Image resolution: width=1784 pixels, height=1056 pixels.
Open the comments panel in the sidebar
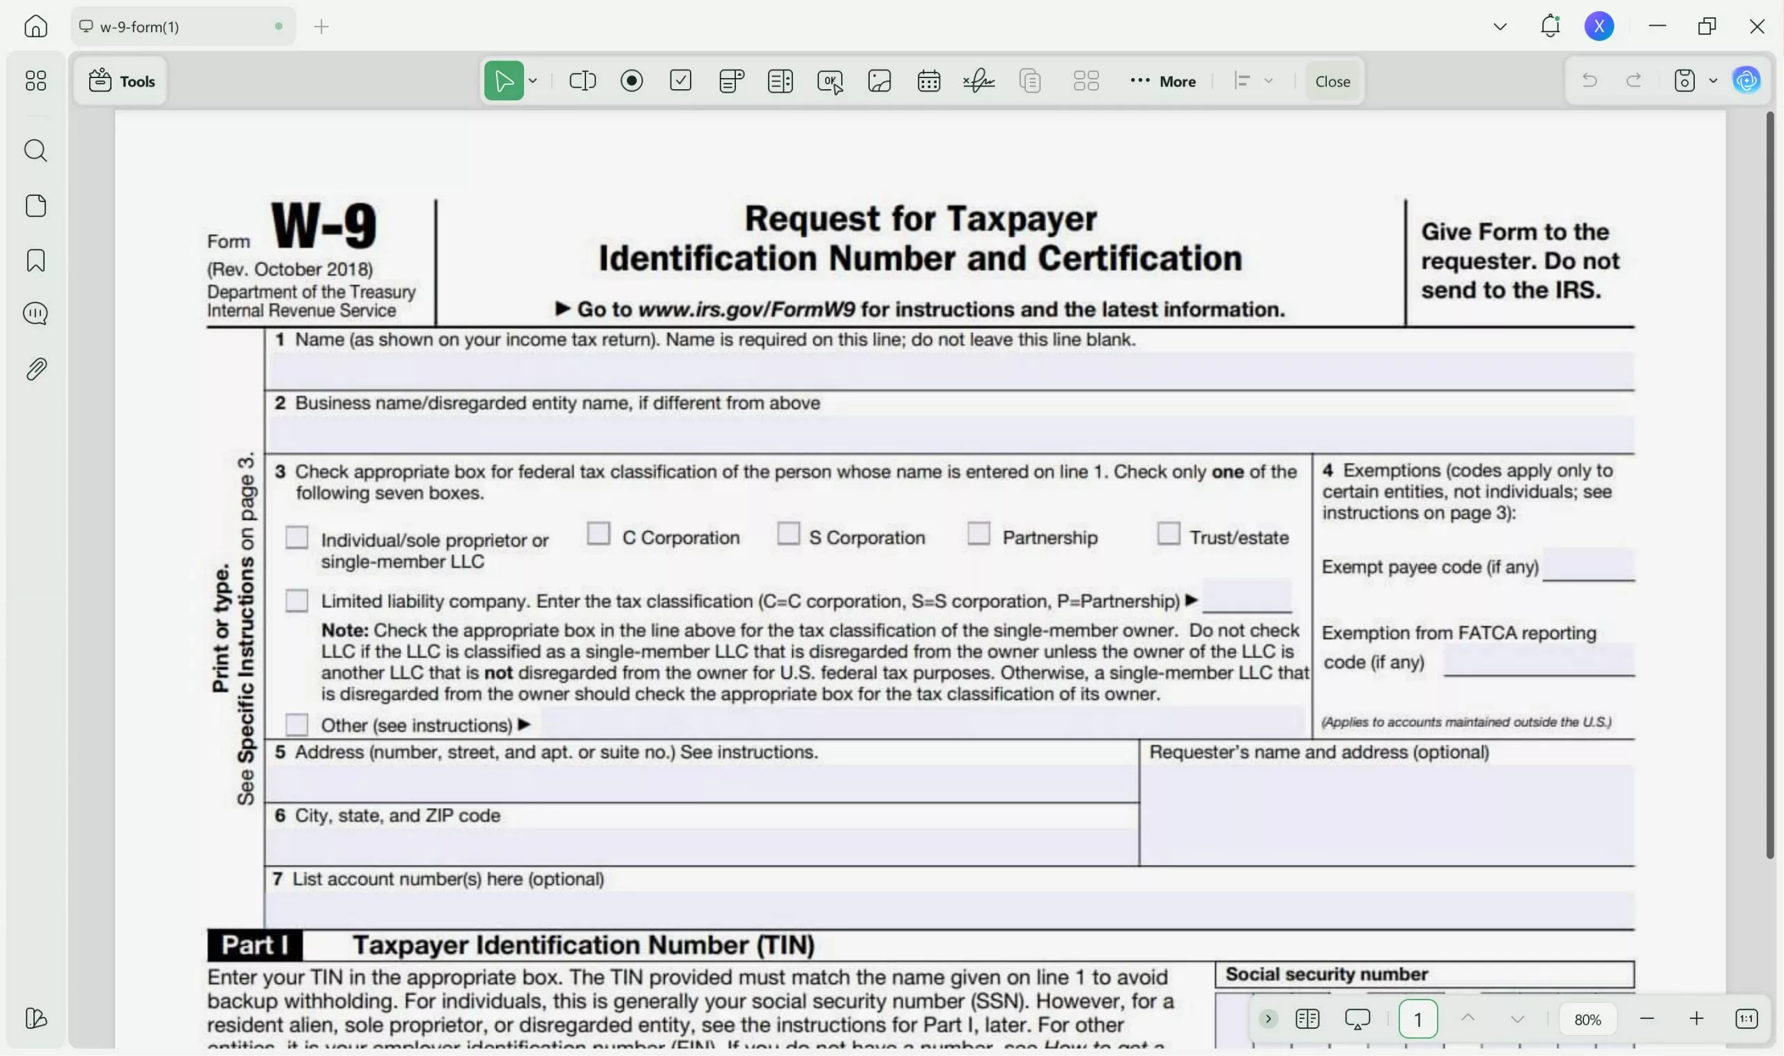35,313
